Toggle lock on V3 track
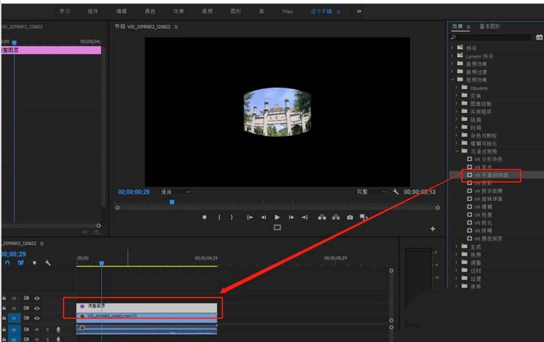The image size is (544, 342). click(x=4, y=298)
